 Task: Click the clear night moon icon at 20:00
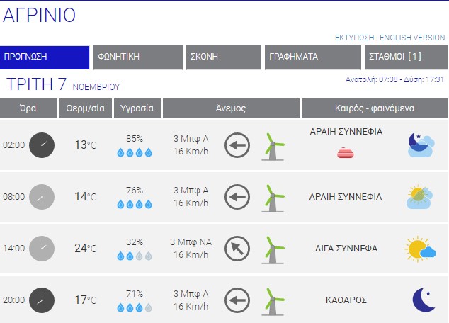tap(423, 300)
